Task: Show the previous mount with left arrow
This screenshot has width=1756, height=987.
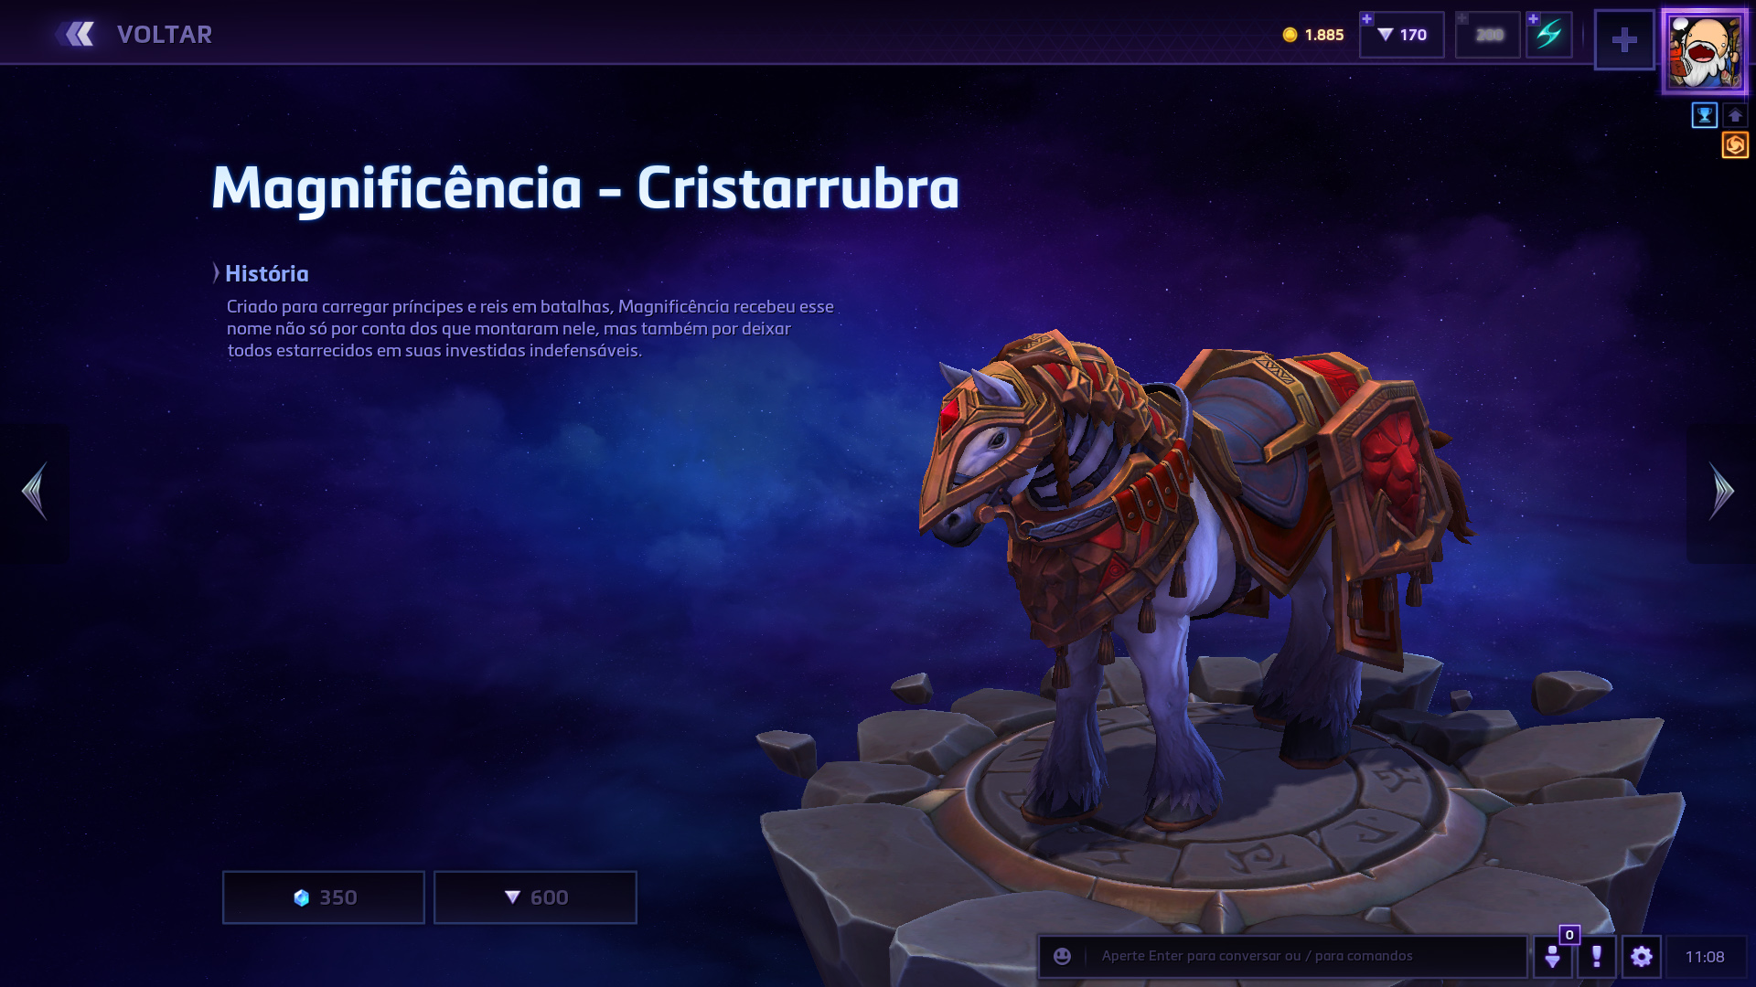Action: 35,492
